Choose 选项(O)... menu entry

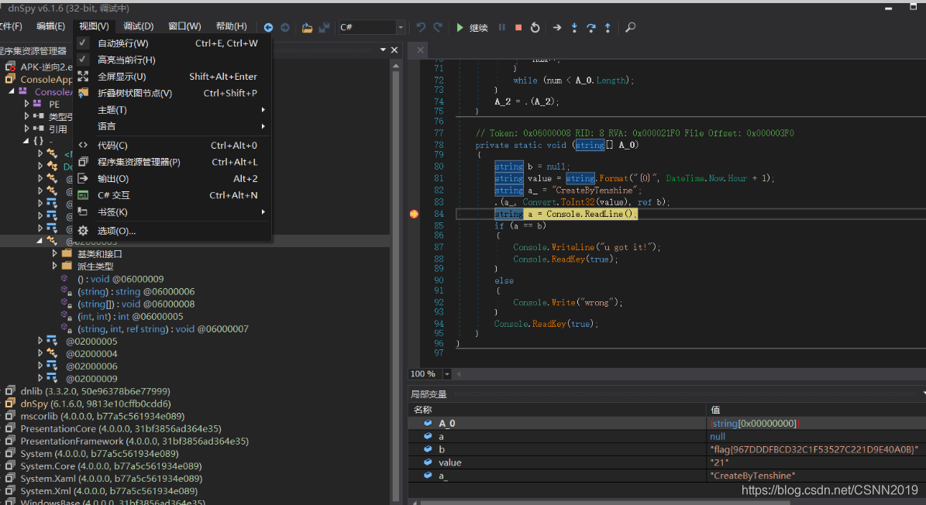coord(172,231)
